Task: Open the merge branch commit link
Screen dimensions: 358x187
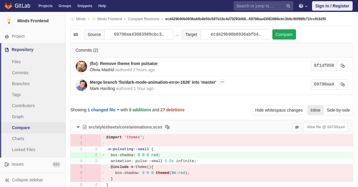Action: point(153,82)
